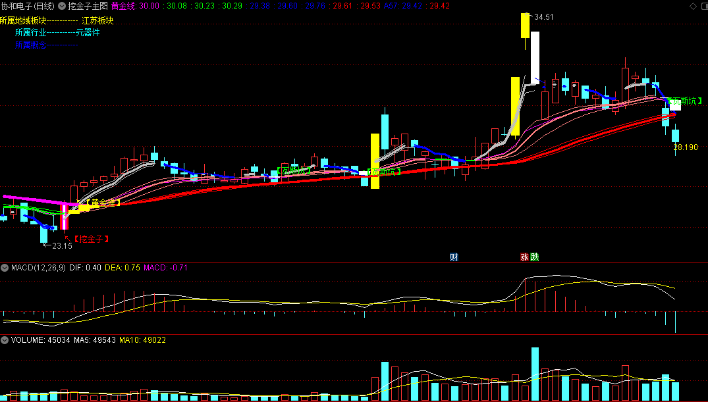The image size is (708, 402).
Task: Click the green 30.29 value
Action: 232,6
